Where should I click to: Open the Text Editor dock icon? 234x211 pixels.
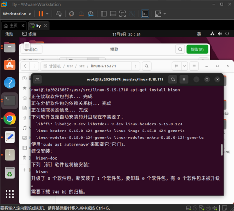(x=10, y=137)
